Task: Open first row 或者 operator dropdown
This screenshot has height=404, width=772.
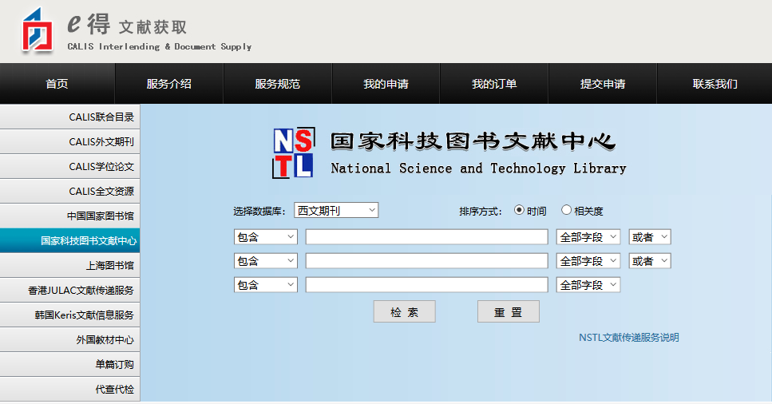Action: pos(650,237)
